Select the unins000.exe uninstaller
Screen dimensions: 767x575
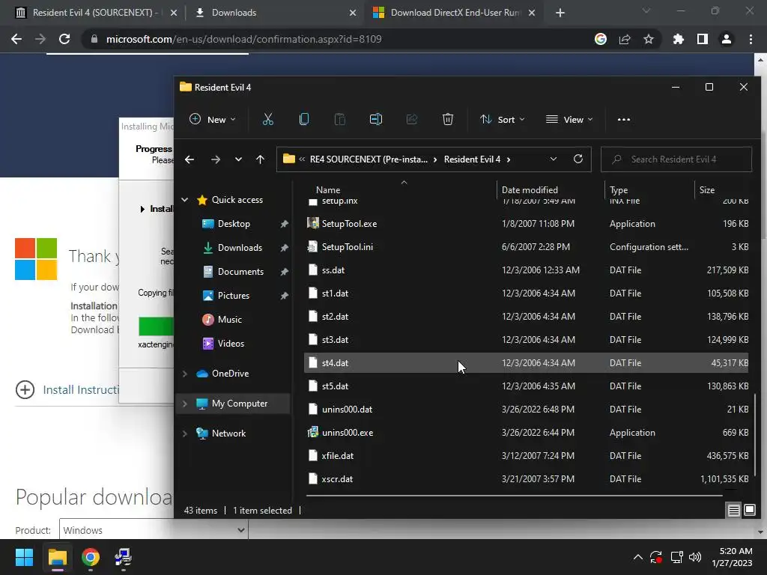click(527, 433)
